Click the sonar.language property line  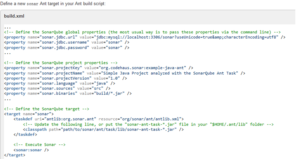click(59, 83)
